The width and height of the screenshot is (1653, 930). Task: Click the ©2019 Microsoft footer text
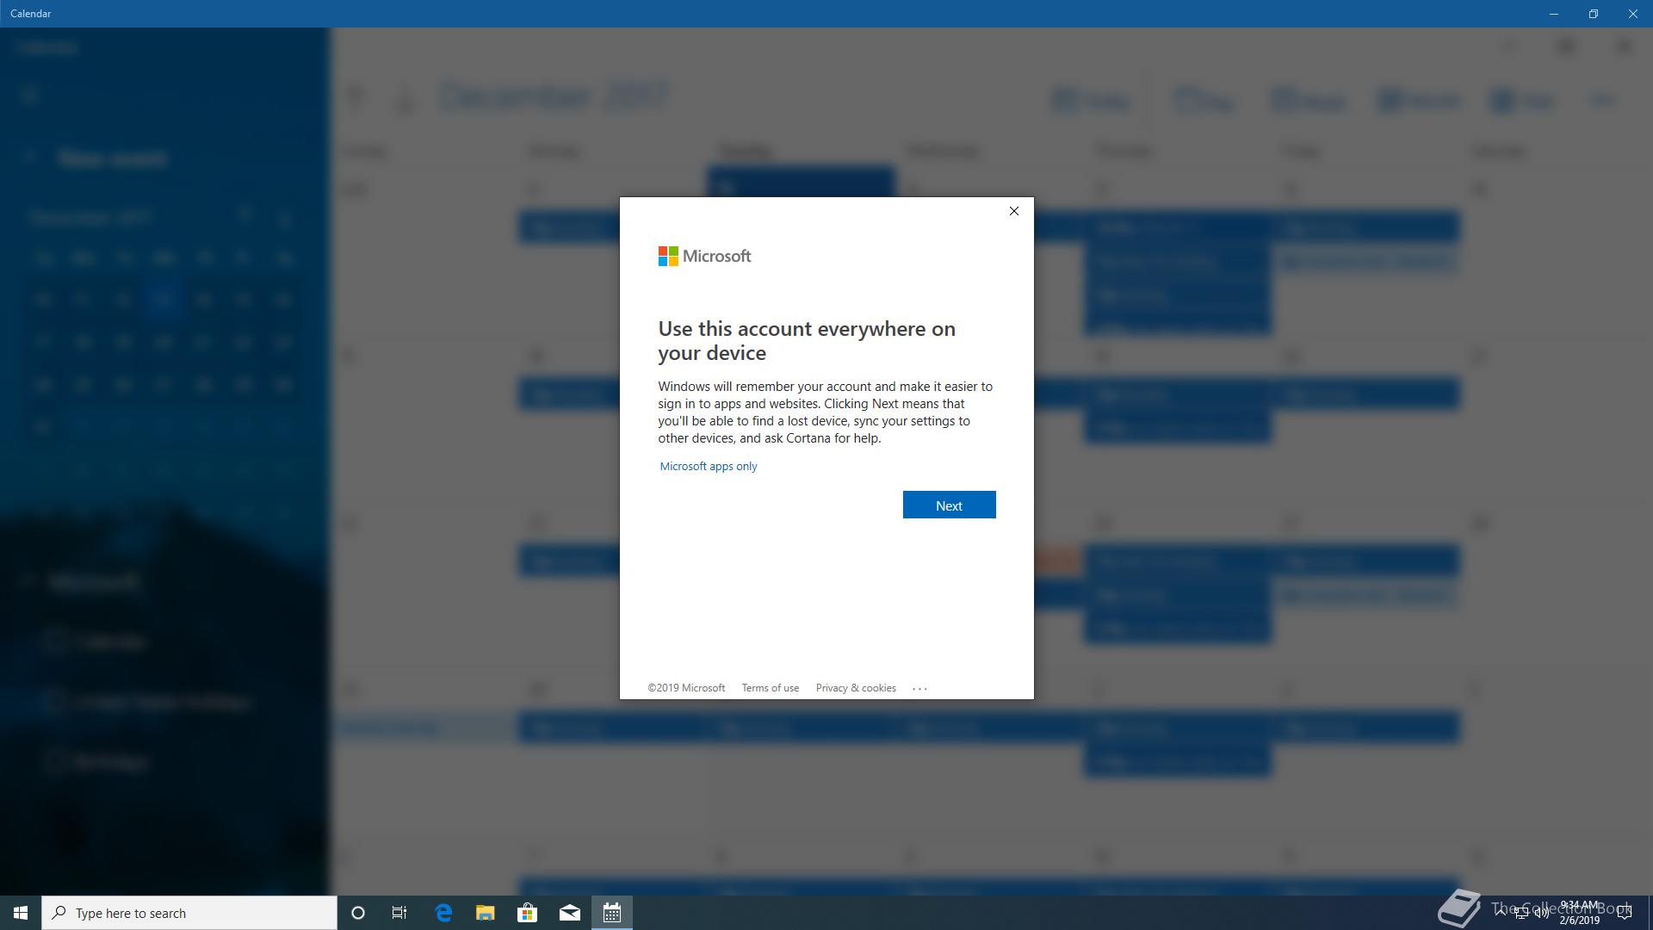(686, 688)
